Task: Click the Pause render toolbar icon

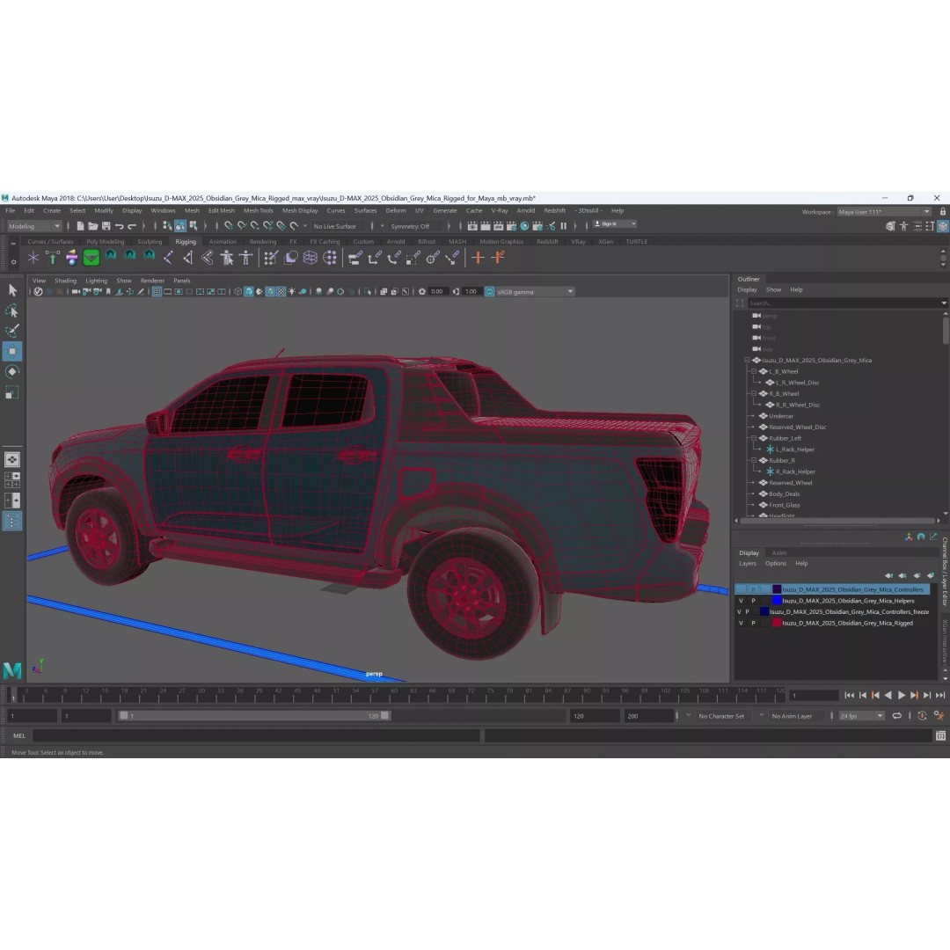Action: click(564, 226)
